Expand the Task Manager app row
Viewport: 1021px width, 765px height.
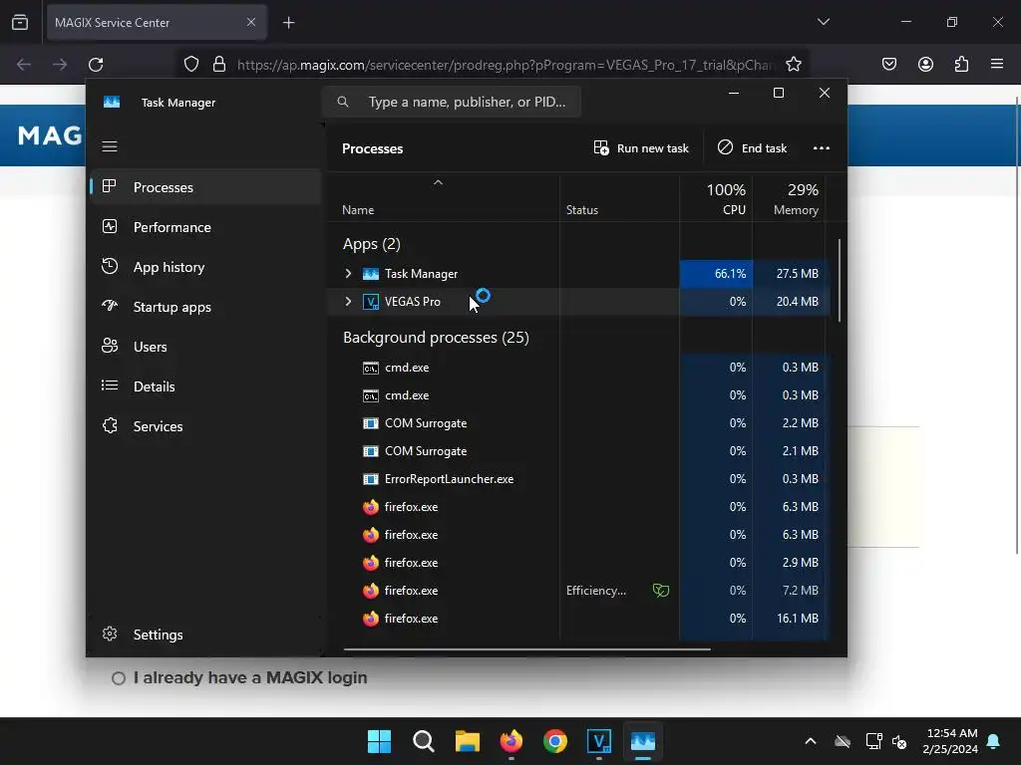pyautogui.click(x=348, y=273)
